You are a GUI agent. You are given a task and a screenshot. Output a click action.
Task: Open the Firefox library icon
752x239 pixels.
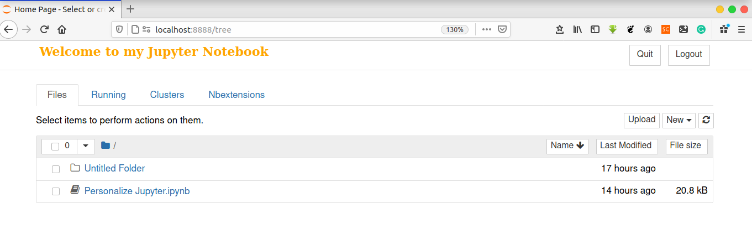coord(577,30)
